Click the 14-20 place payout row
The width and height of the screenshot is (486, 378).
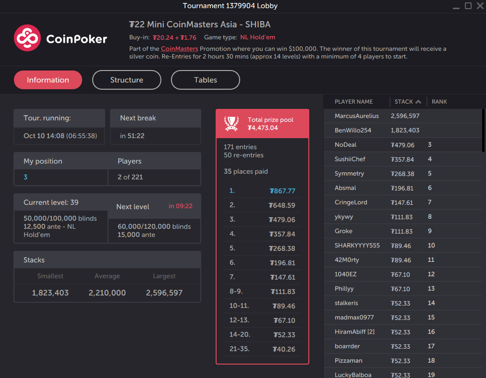262,335
